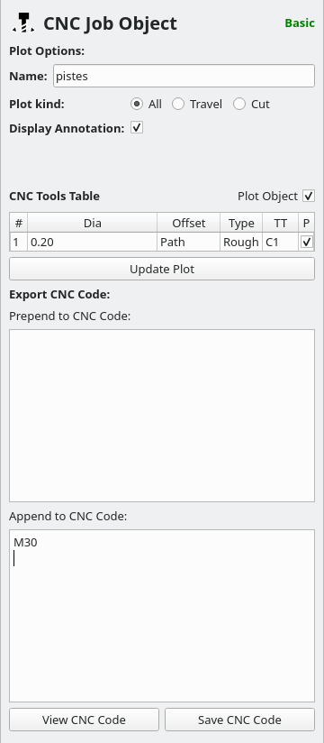Click the Type column header
Image resolution: width=324 pixels, height=743 pixels.
tap(241, 223)
